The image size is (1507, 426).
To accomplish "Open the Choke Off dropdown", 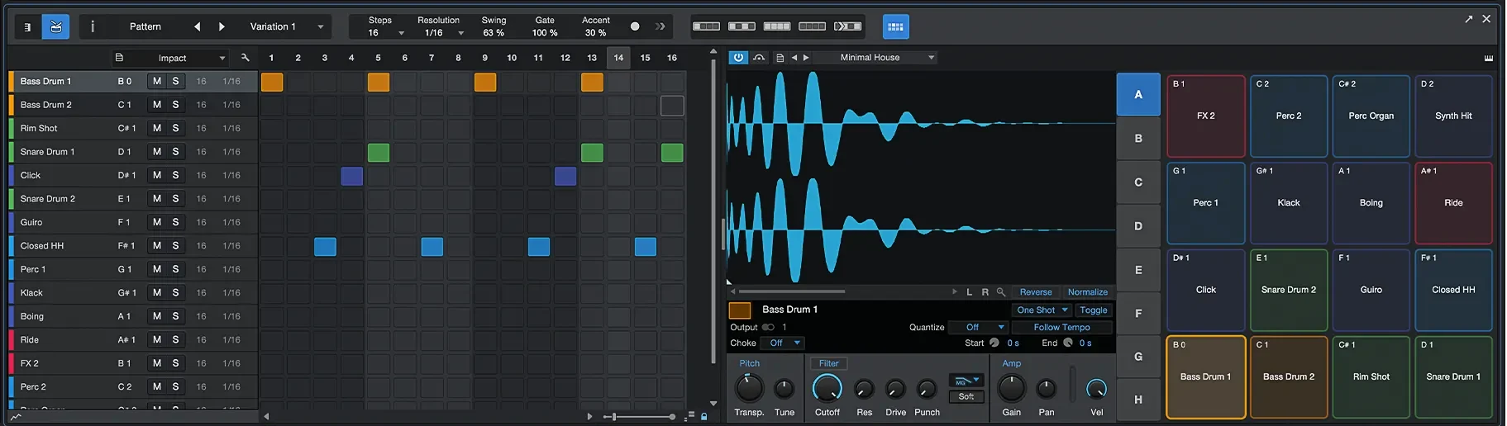I will coord(783,343).
